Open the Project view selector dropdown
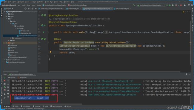The width and height of the screenshot is (194, 110). click(x=9, y=9)
